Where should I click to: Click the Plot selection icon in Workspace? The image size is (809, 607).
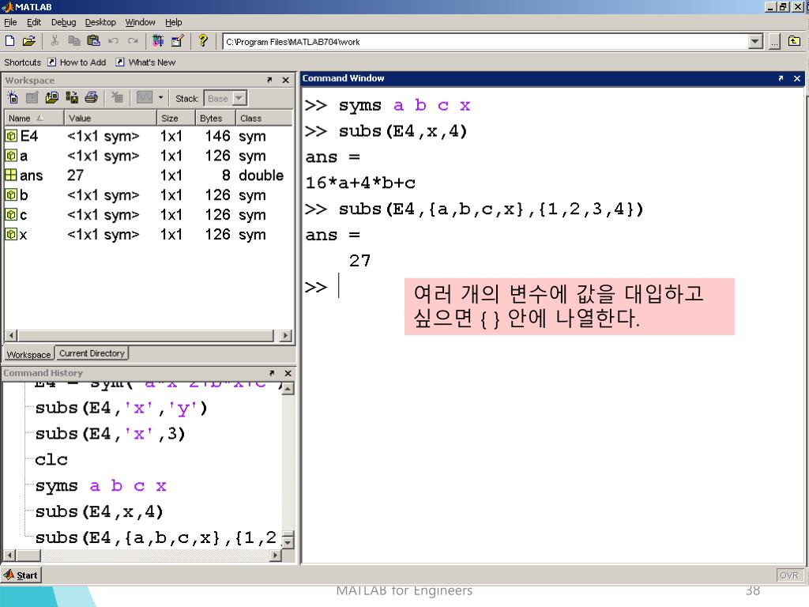[145, 97]
